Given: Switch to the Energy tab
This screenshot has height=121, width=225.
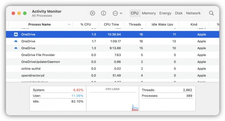Looking at the screenshot, I should click(165, 13).
